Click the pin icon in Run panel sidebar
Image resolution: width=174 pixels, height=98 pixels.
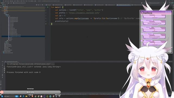pos(2,77)
